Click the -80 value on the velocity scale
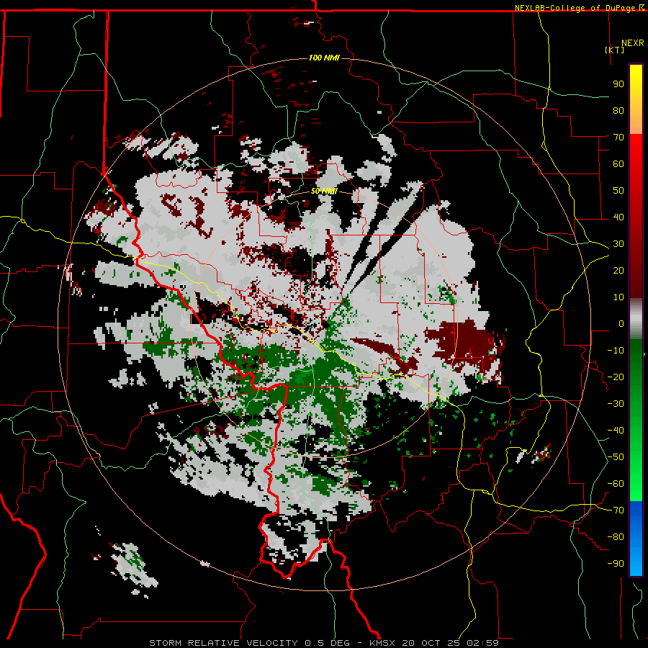Image resolution: width=648 pixels, height=648 pixels. 616,537
